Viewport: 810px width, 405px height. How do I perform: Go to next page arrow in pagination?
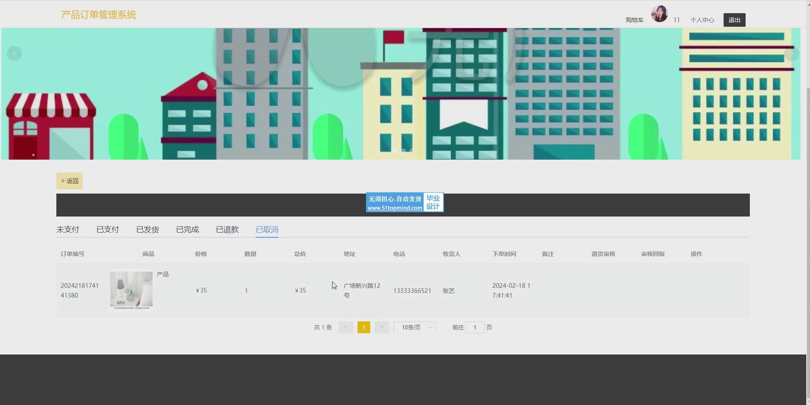click(382, 327)
